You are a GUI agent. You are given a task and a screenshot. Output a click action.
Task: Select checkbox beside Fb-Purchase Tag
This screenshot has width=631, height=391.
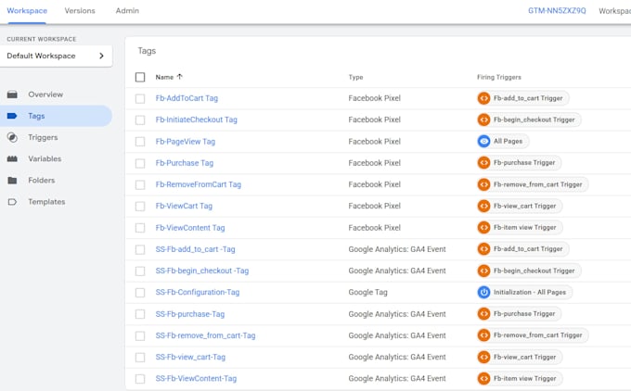tap(140, 163)
